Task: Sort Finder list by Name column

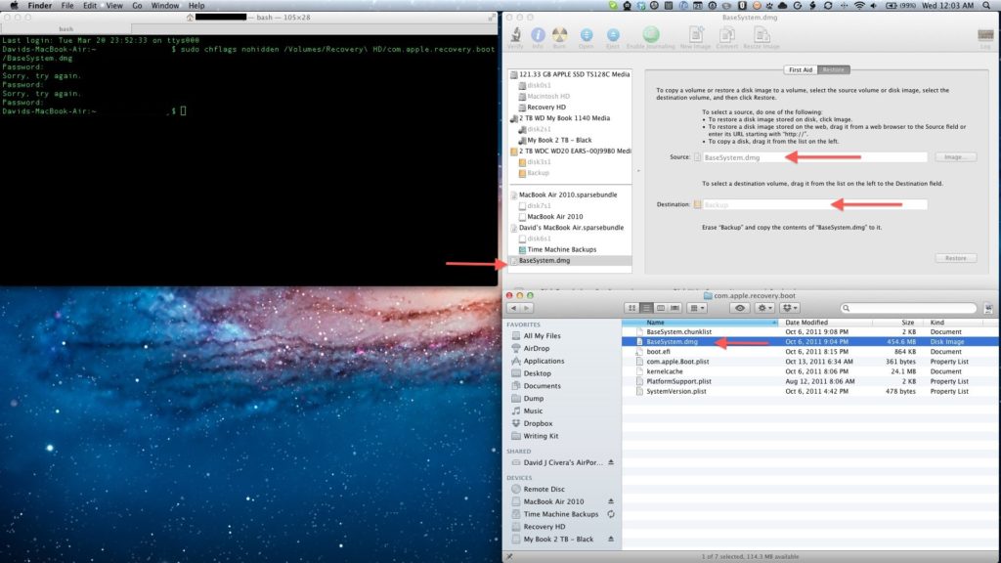Action: [700, 323]
